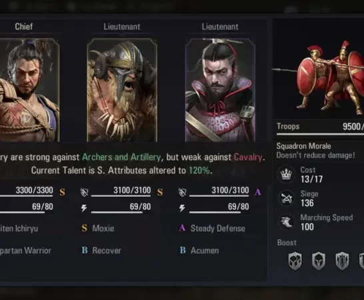Click the crown Cost icon
The width and height of the screenshot is (364, 300).
pos(286,174)
